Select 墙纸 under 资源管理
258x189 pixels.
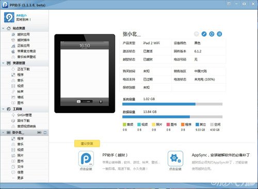20,97
